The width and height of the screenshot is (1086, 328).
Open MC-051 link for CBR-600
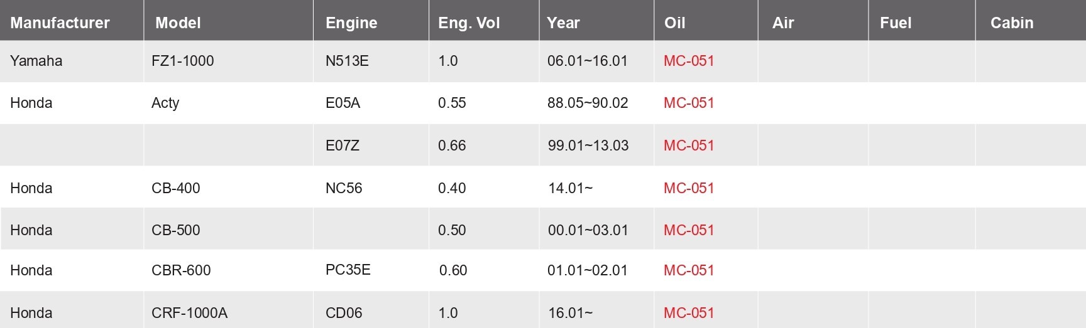click(x=689, y=270)
